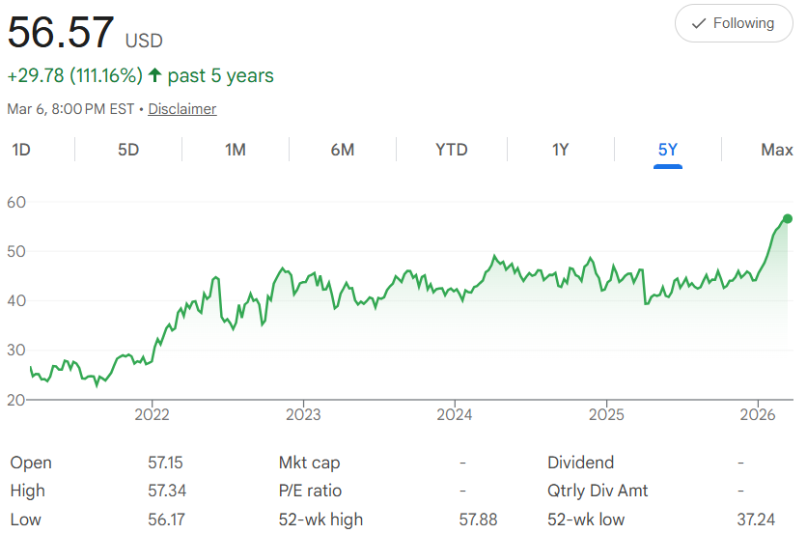Click the 2022 year marker on the chart
Screen dimensions: 807x534
click(x=152, y=416)
